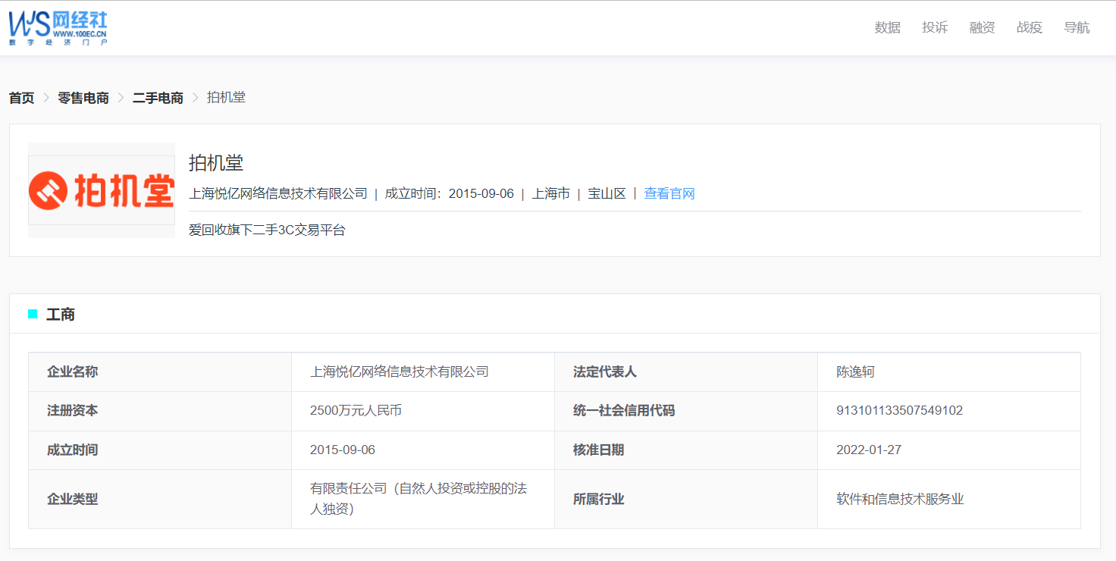Click industry 软件和信息技术服务业

(x=900, y=500)
